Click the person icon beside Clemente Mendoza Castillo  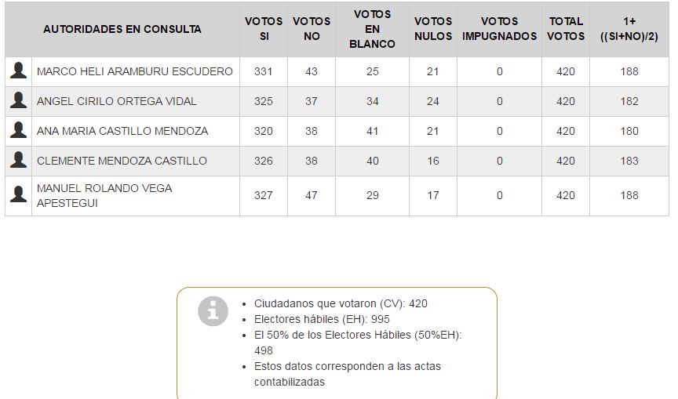(18, 161)
